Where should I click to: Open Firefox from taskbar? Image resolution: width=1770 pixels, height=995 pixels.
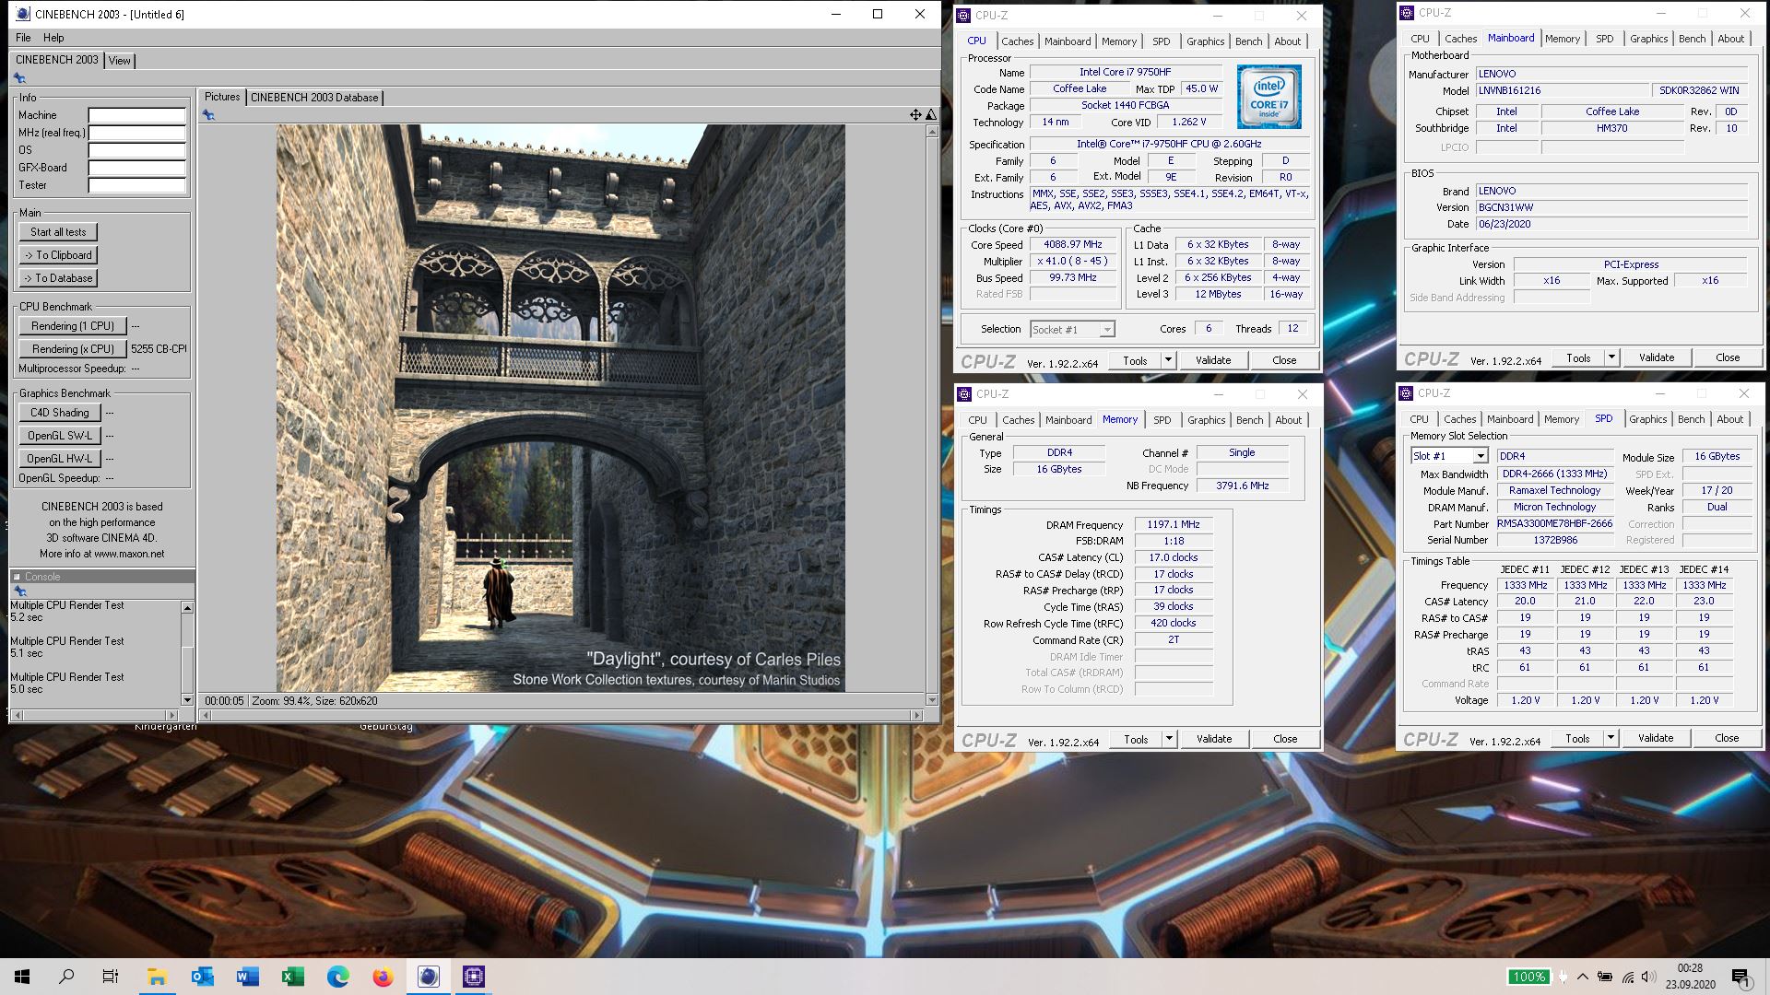383,977
